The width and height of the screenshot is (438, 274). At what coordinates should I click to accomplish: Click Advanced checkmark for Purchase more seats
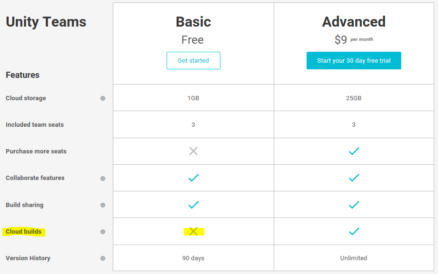click(x=354, y=151)
